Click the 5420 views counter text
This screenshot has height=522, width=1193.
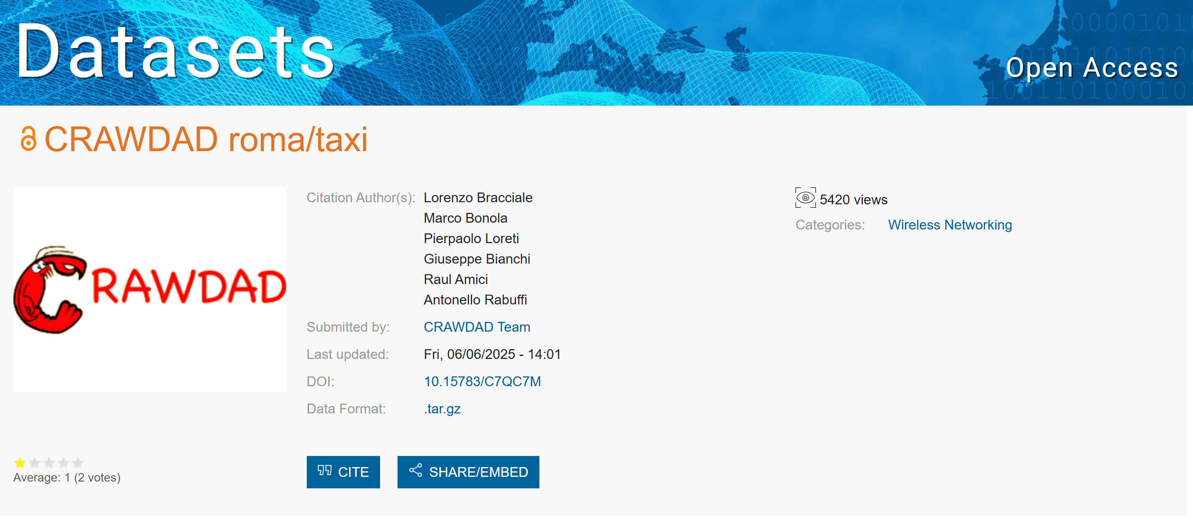(x=853, y=199)
